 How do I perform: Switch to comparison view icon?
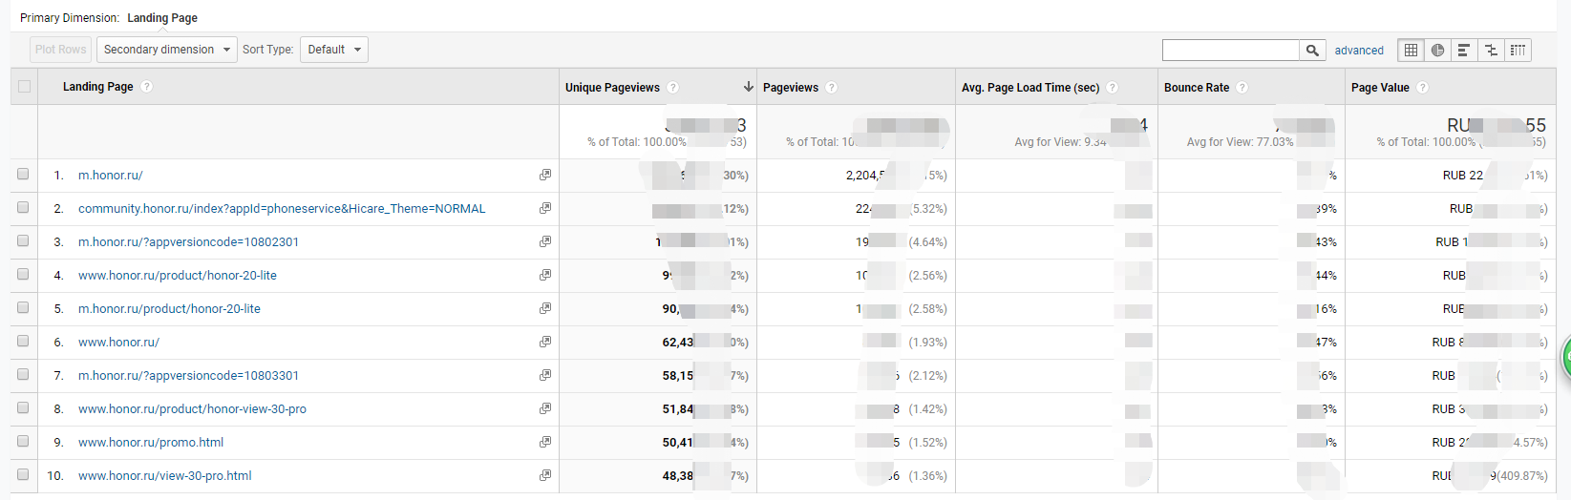(1491, 51)
